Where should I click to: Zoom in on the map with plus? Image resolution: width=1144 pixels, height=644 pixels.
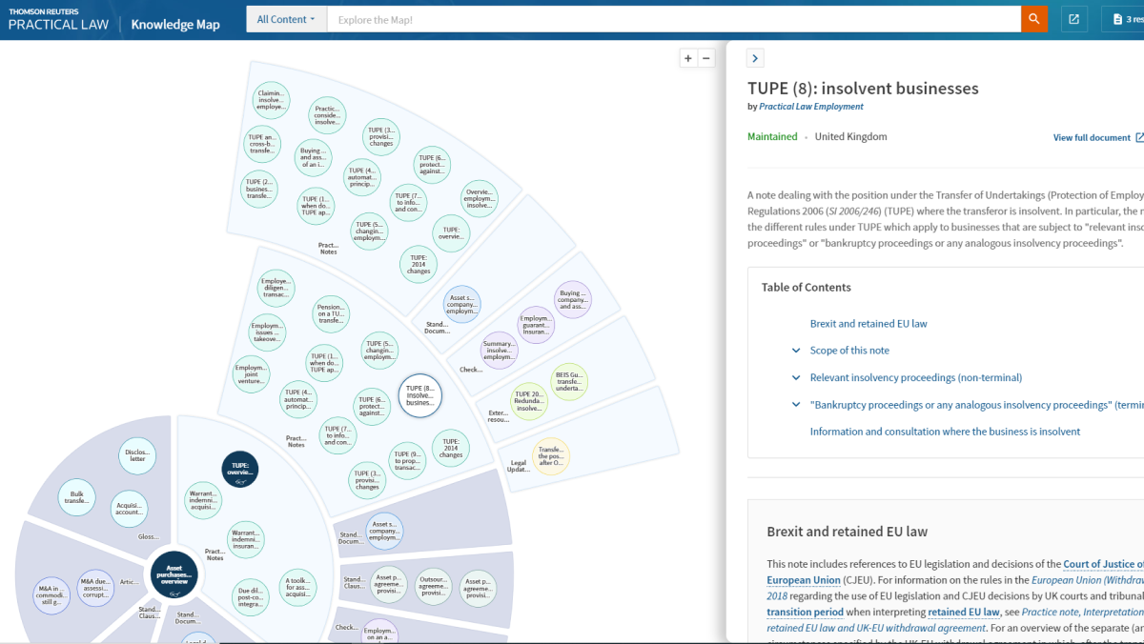(688, 58)
